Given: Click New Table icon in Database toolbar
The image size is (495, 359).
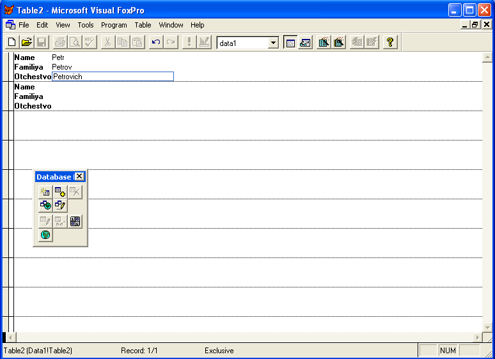Looking at the screenshot, I should pyautogui.click(x=45, y=192).
